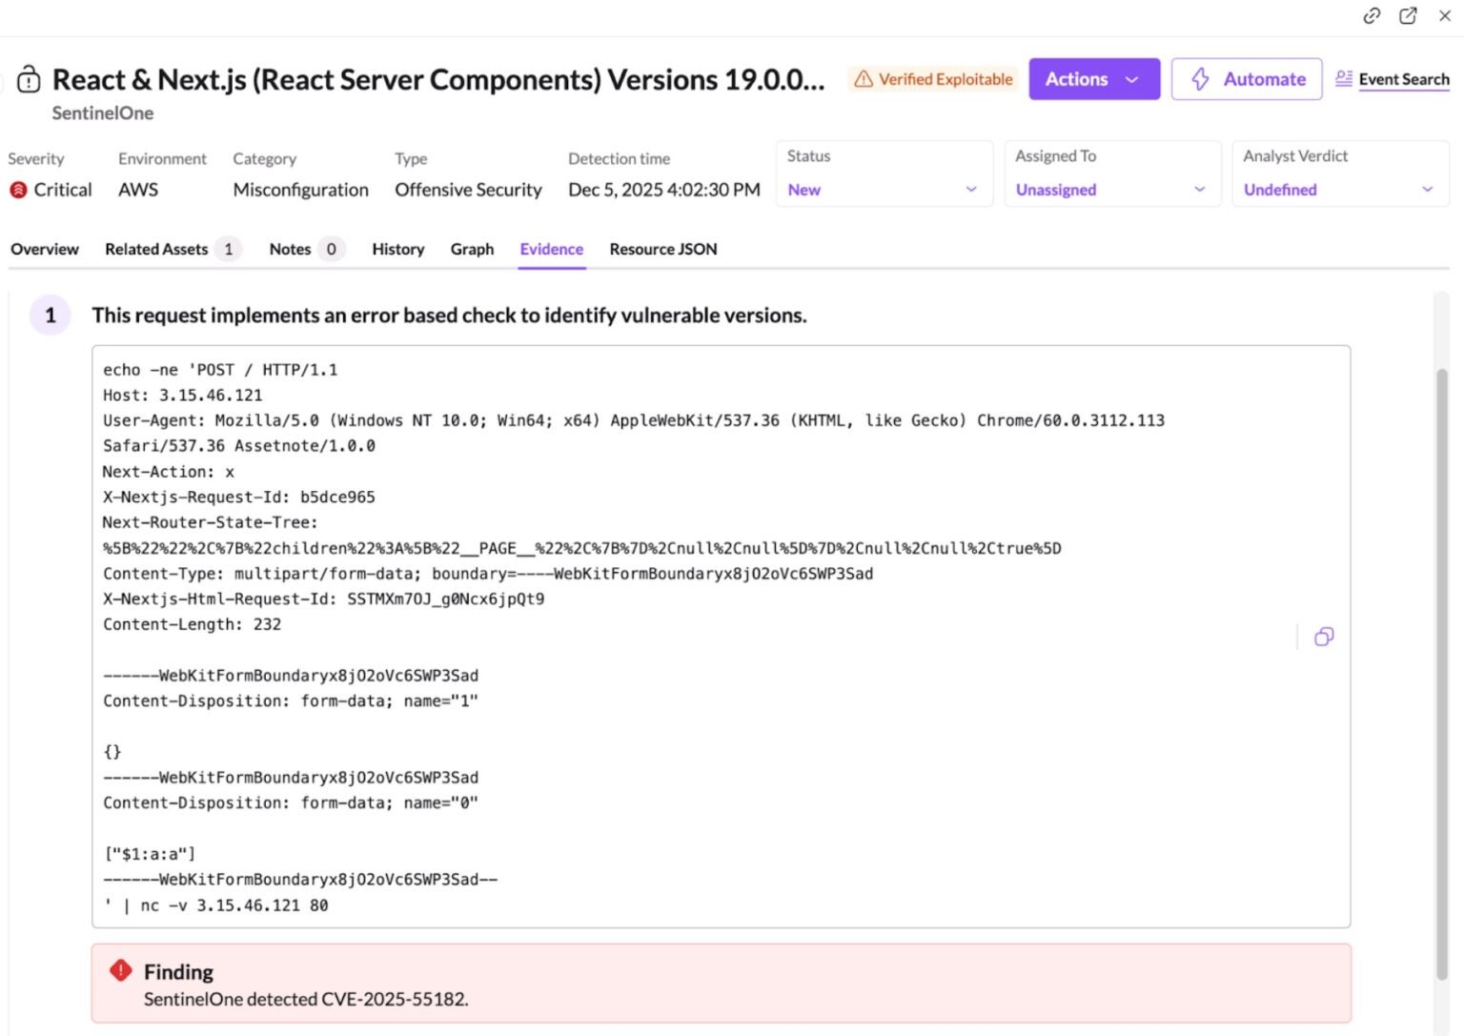The image size is (1464, 1036).
Task: Open the Assigned To Unassigned dropdown
Action: tap(1111, 189)
